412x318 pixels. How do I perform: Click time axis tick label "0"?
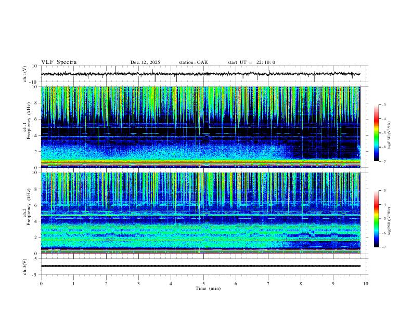(x=41, y=284)
